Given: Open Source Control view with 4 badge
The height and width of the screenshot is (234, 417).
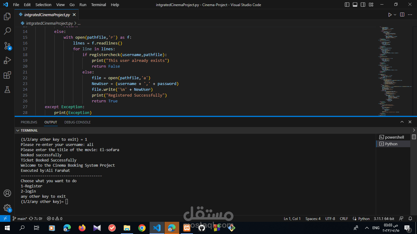Looking at the screenshot, I should (7, 46).
